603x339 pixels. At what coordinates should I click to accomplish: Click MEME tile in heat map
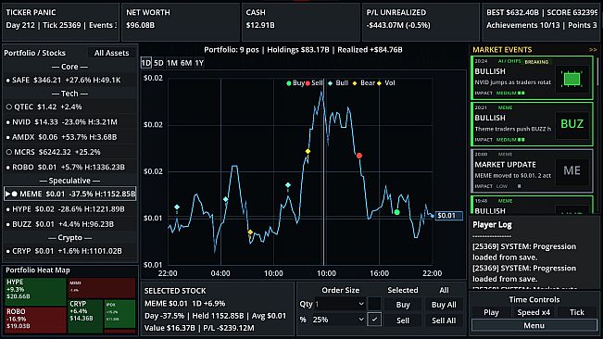click(102, 287)
